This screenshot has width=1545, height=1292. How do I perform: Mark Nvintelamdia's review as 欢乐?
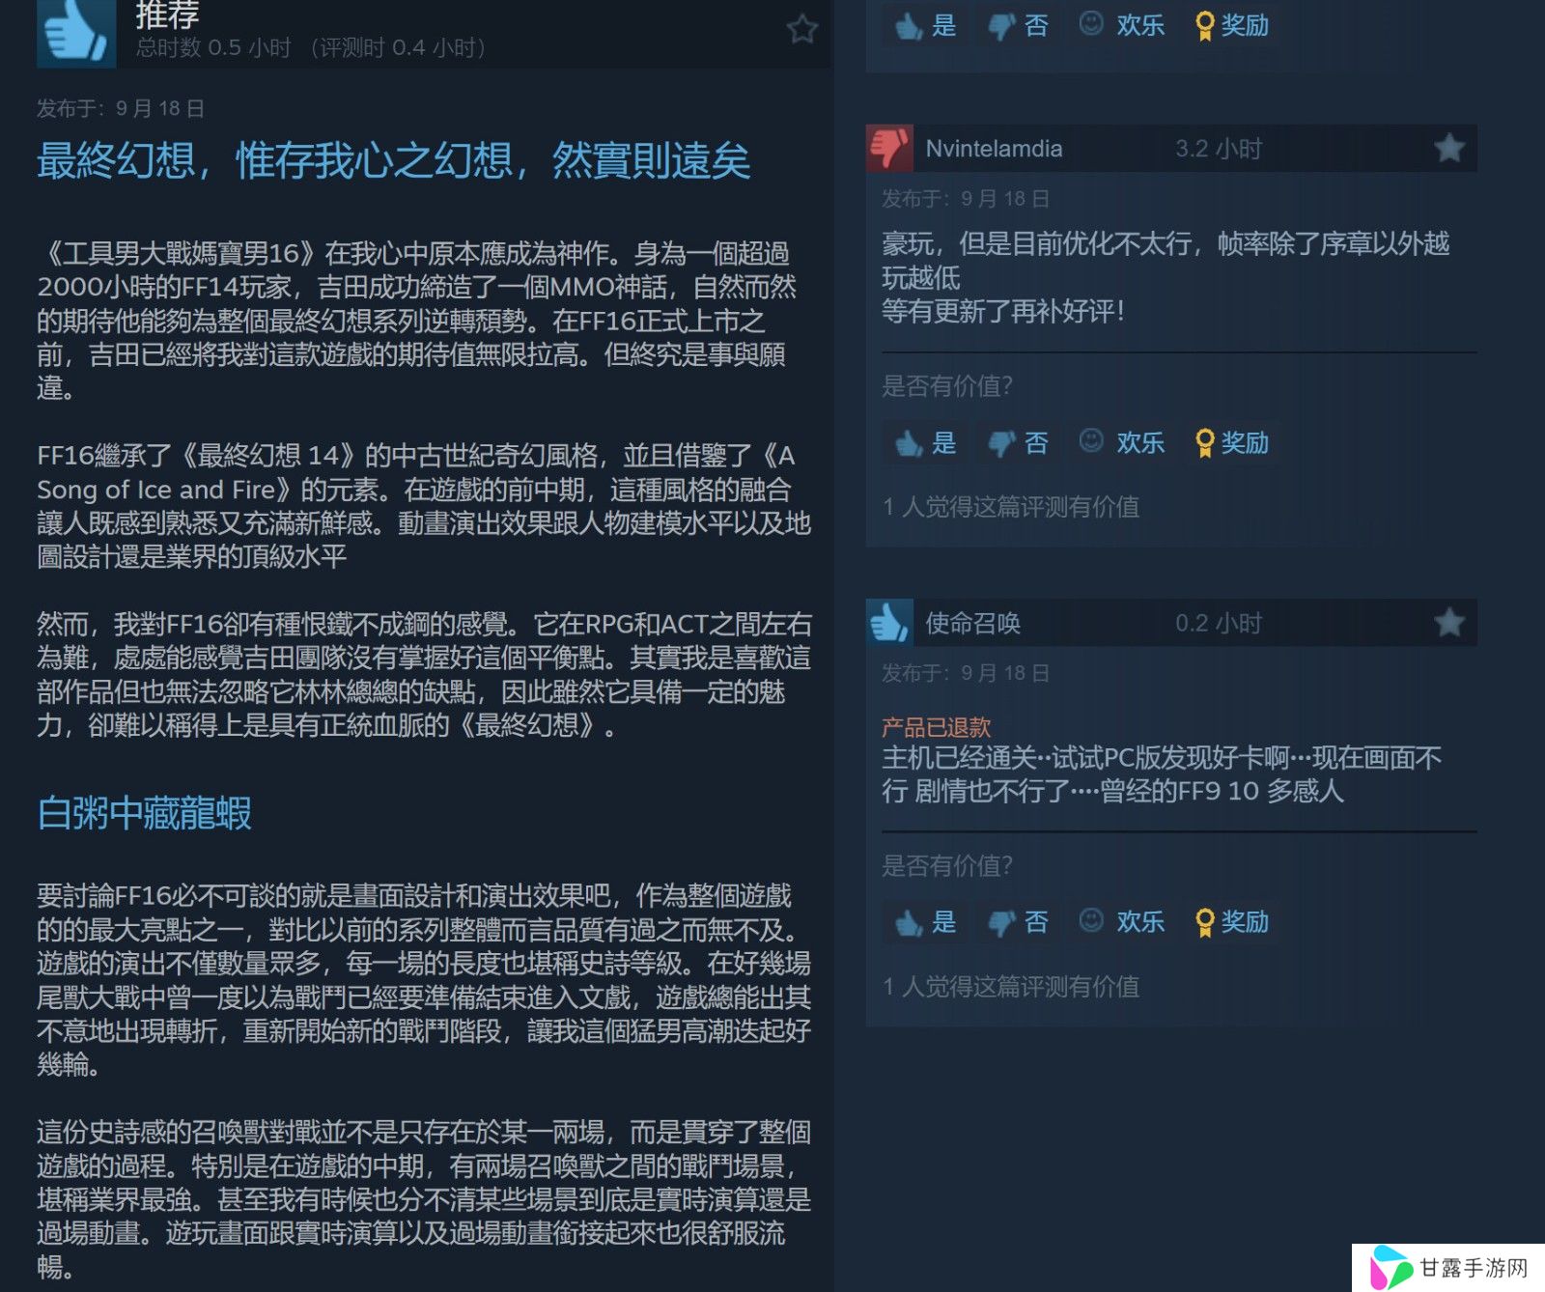pyautogui.click(x=1122, y=443)
